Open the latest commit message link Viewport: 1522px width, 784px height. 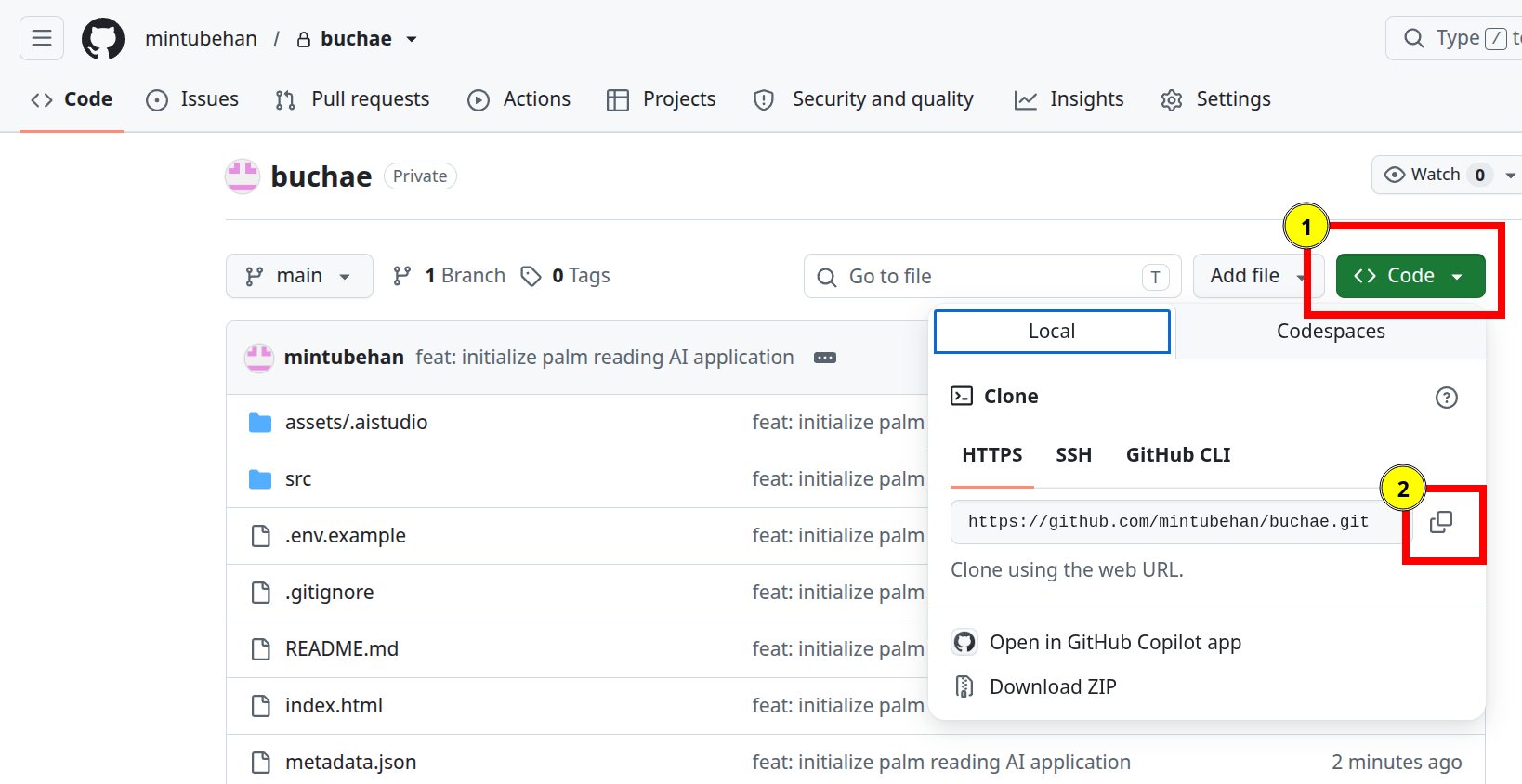click(605, 358)
